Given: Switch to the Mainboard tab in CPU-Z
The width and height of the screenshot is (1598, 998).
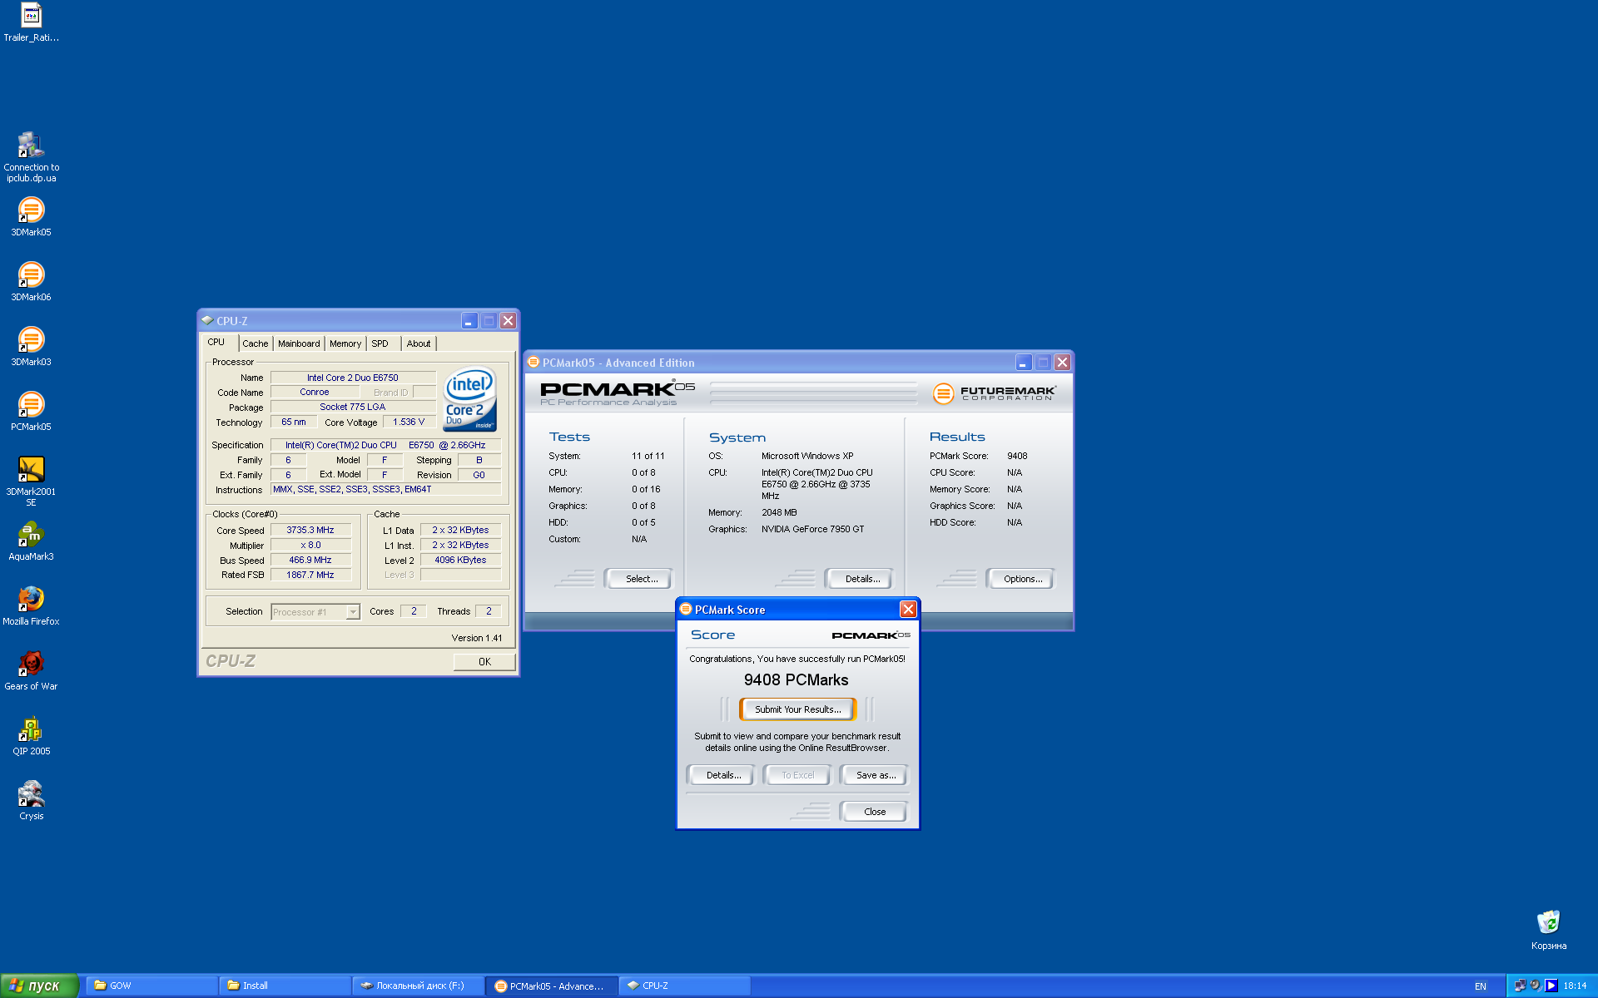Looking at the screenshot, I should (299, 343).
